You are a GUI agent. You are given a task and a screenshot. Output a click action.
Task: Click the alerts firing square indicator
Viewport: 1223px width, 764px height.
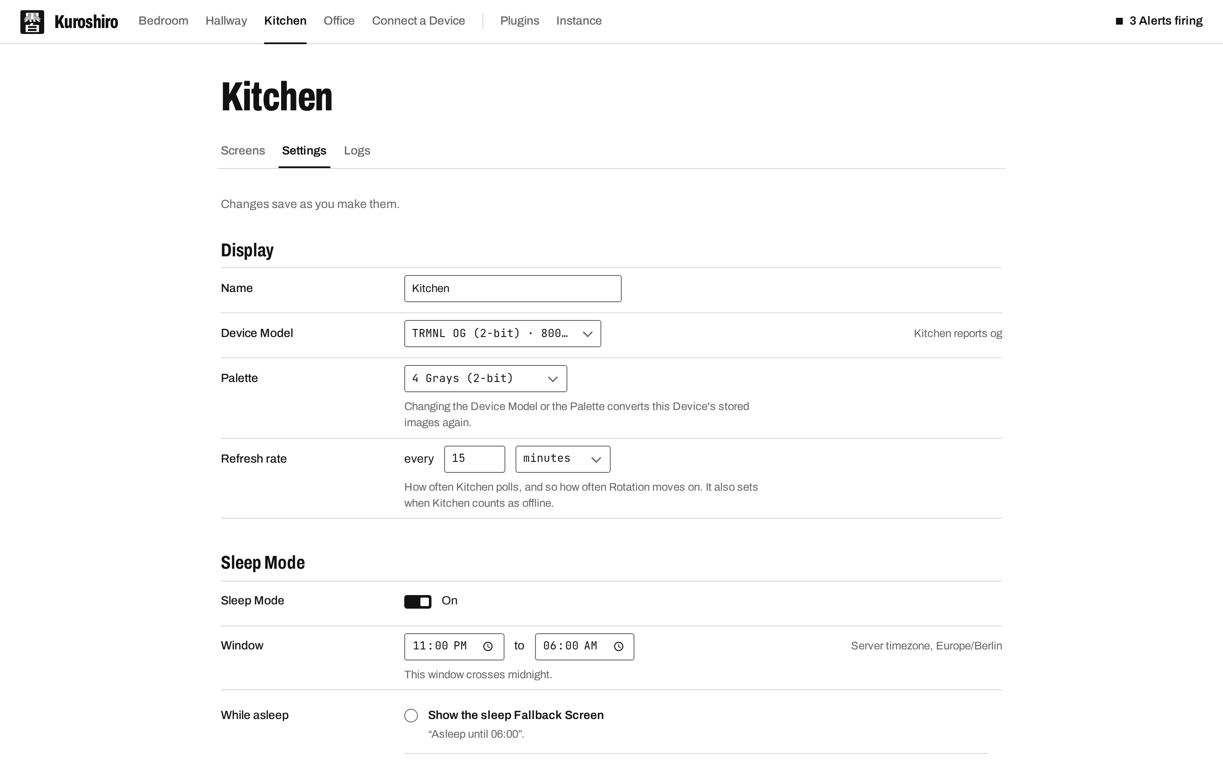[1119, 21]
